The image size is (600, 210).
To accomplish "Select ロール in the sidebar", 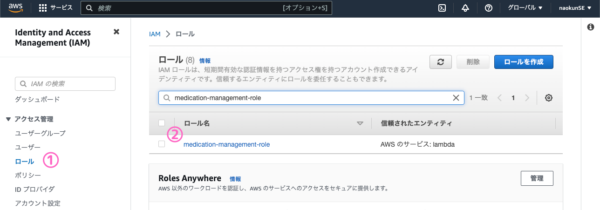I will [x=25, y=162].
